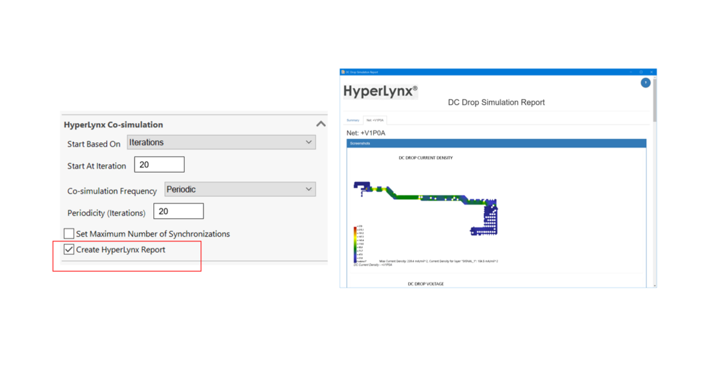Click the blue help question mark icon
This screenshot has height=379, width=724.
(x=645, y=83)
